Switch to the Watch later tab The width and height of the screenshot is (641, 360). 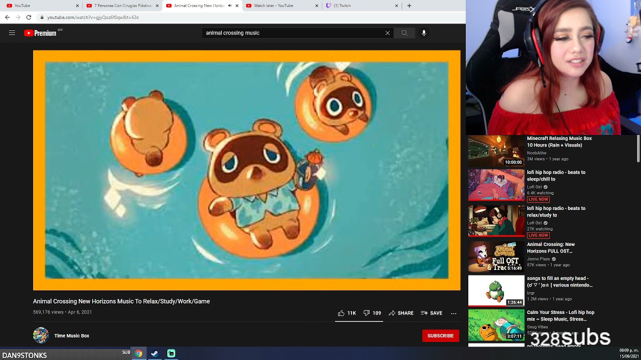point(282,5)
